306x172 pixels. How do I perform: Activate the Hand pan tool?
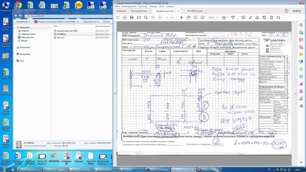click(x=188, y=18)
